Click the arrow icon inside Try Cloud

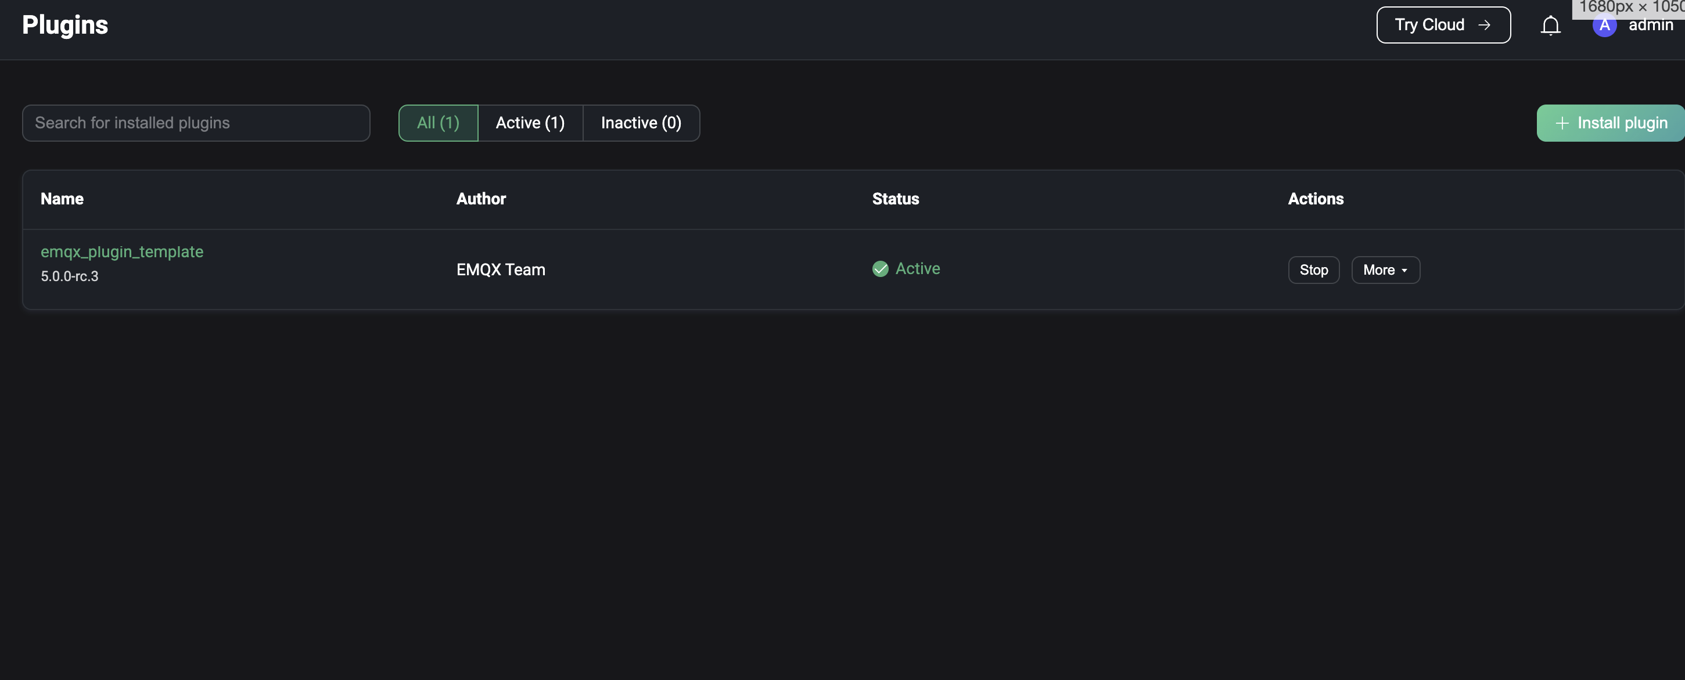[1484, 25]
